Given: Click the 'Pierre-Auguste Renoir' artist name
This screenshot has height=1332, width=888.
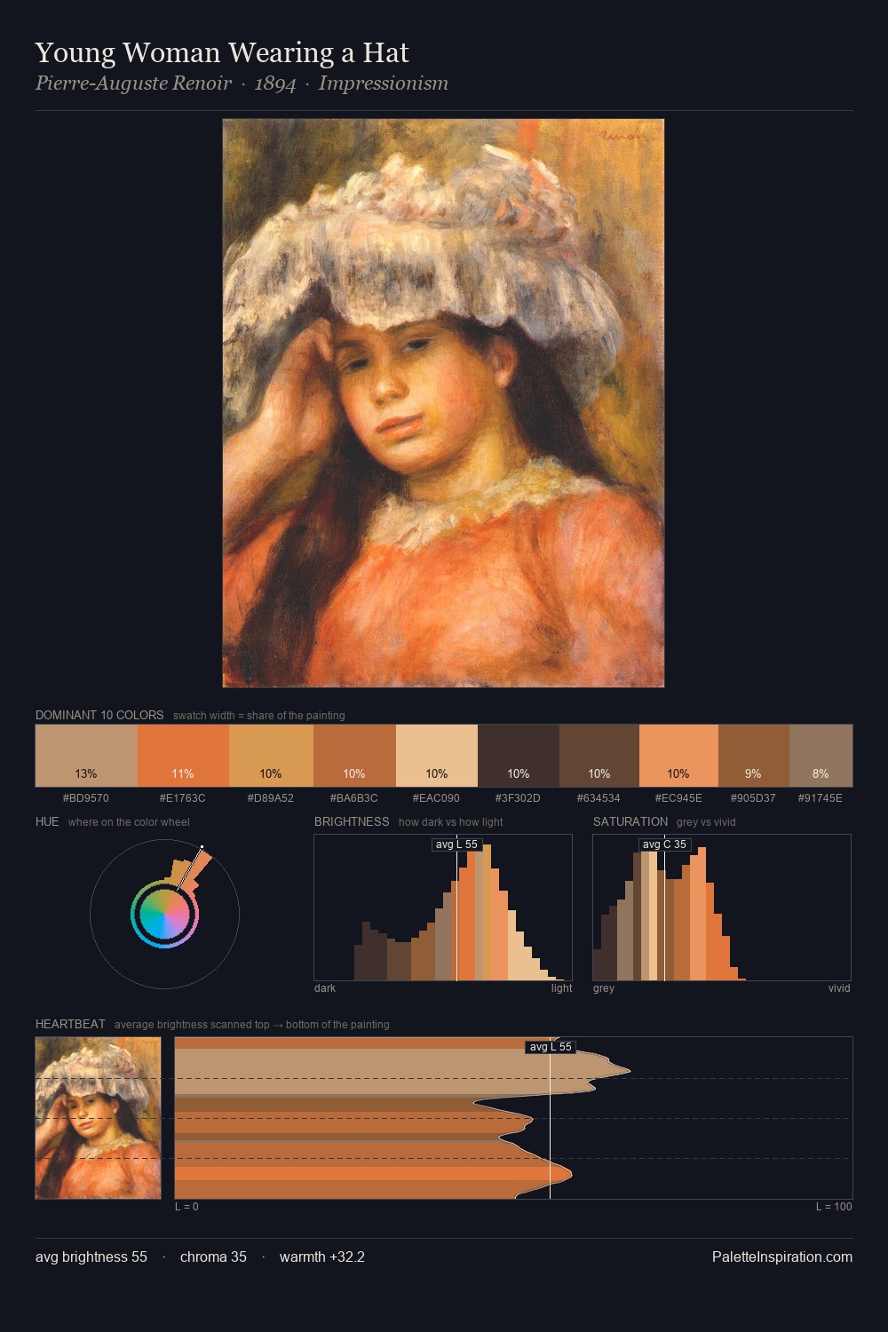Looking at the screenshot, I should [133, 83].
